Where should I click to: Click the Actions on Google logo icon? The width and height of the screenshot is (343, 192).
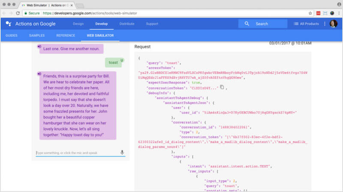pos(8,24)
